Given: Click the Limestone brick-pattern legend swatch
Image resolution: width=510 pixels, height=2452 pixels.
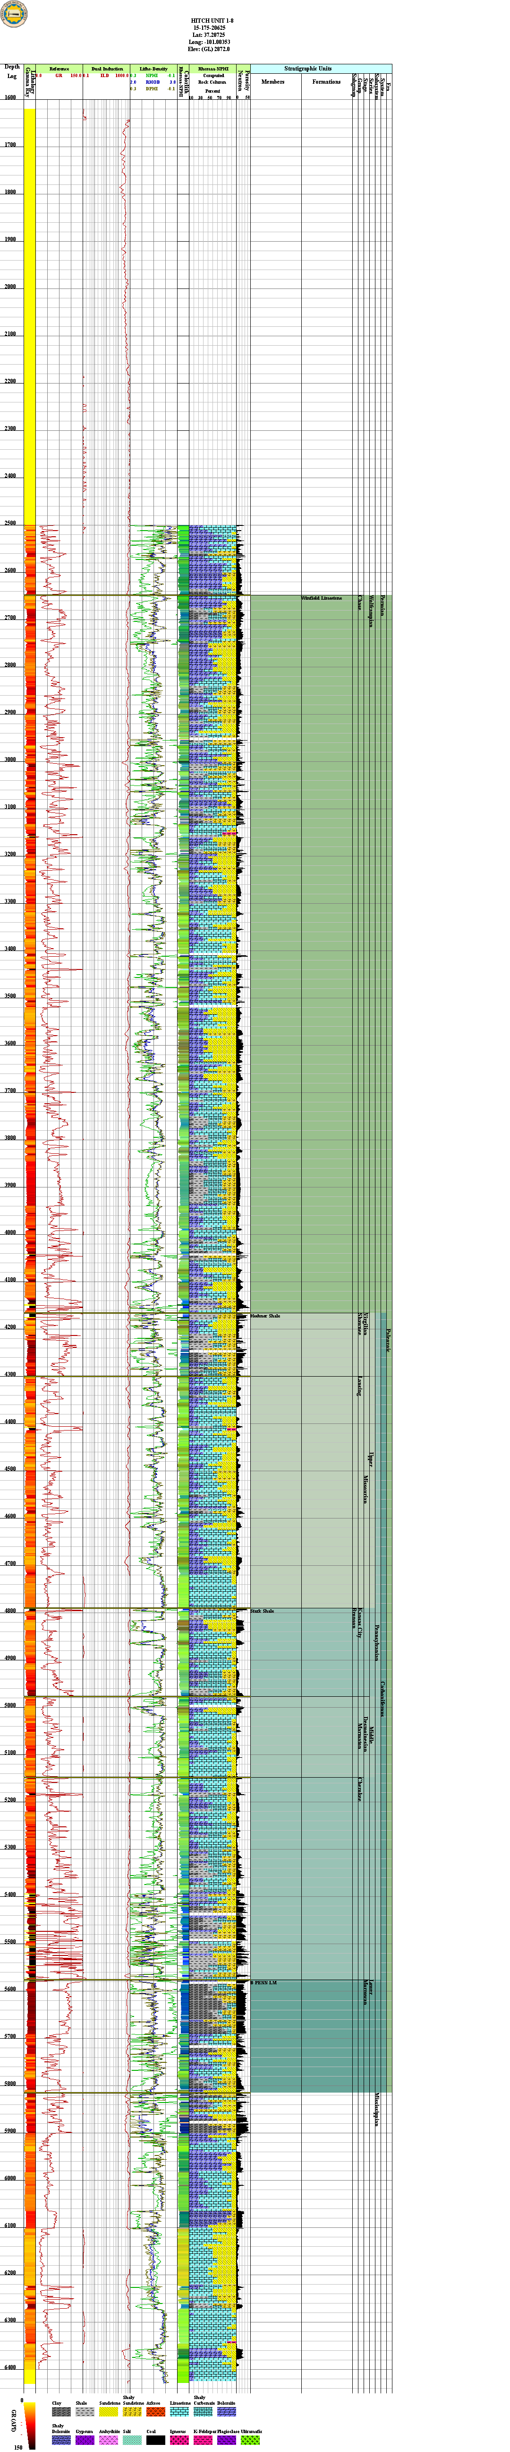Looking at the screenshot, I should pos(179,2412).
